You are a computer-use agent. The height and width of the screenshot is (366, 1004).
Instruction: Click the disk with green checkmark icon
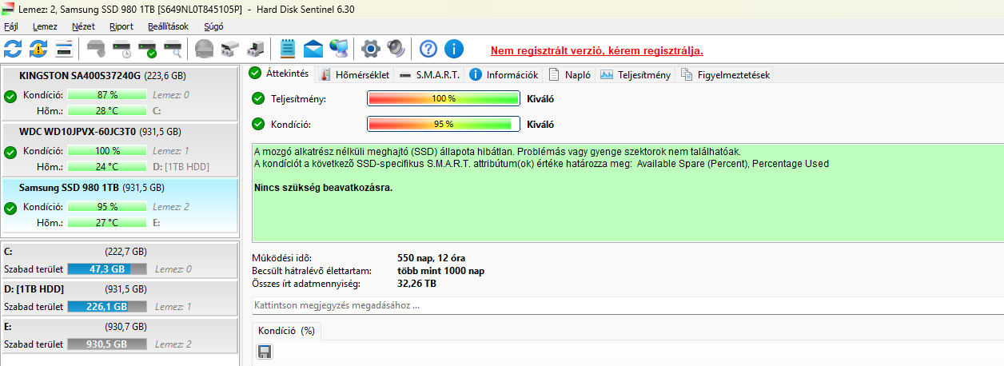(147, 49)
